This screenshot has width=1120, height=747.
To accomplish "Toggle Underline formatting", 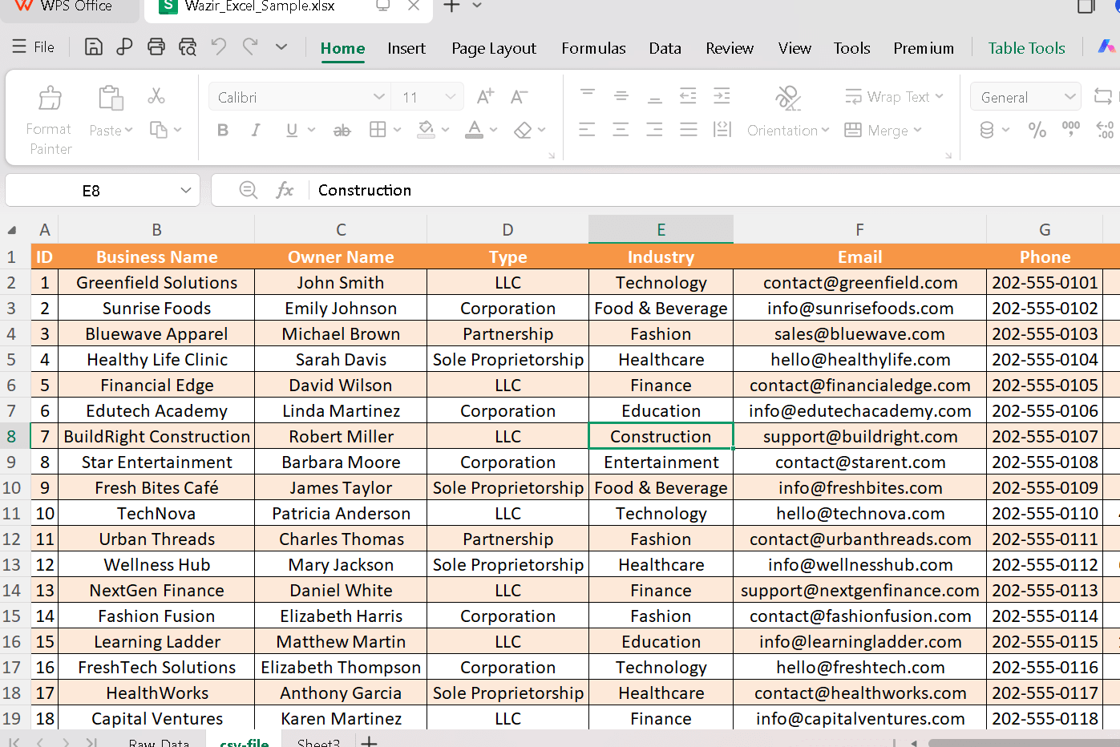I will click(292, 130).
